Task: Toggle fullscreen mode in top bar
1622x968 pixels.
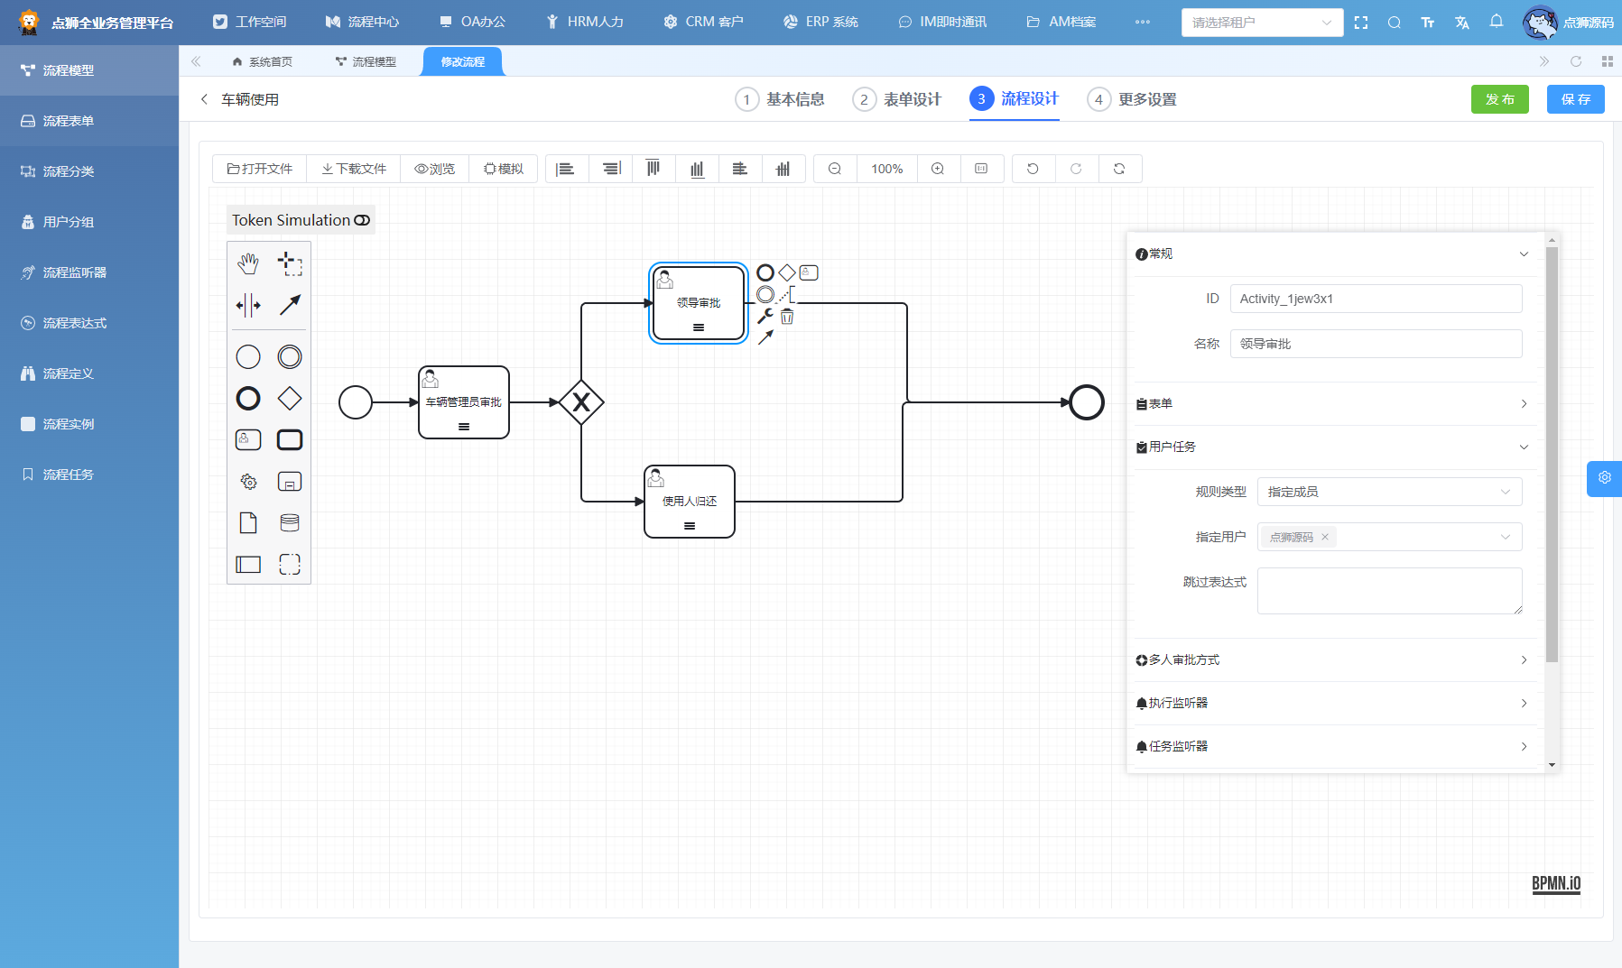Action: 1361,23
